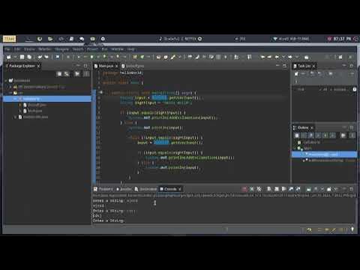Click the red Terminate icon in Console
The image size is (360, 270).
pos(244,189)
